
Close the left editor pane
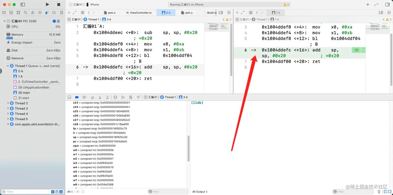(69, 12)
